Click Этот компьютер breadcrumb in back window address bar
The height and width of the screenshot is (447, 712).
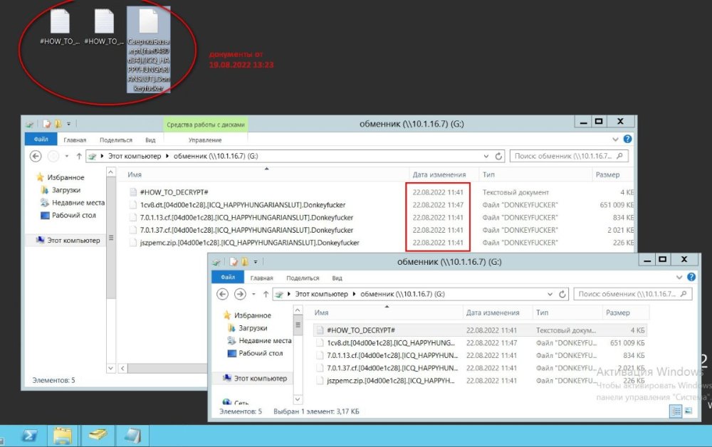[135, 156]
